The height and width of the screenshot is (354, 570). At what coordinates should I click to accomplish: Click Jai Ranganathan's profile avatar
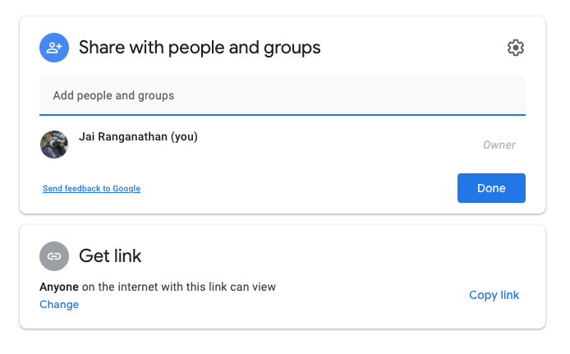54,145
